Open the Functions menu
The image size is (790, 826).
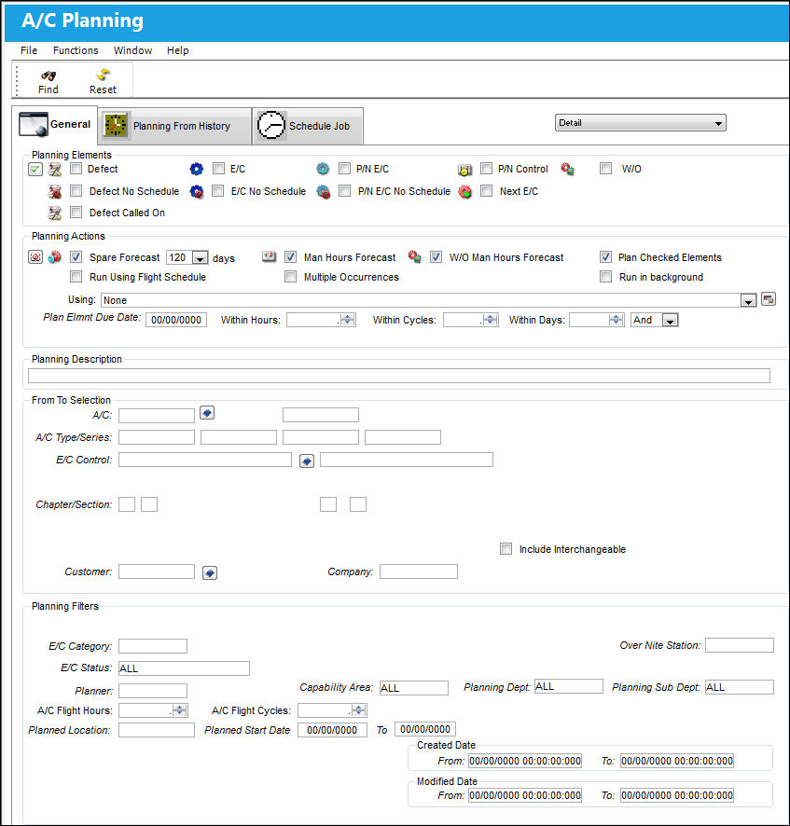(x=76, y=50)
